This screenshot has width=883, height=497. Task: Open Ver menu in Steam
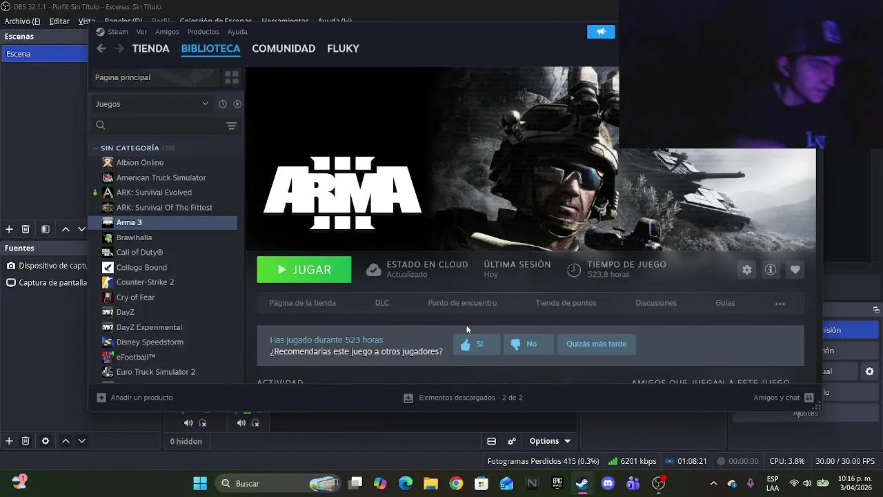point(141,32)
